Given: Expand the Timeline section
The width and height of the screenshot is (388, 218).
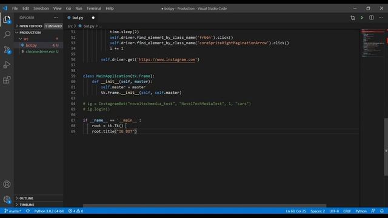Looking at the screenshot, I should pos(27,205).
